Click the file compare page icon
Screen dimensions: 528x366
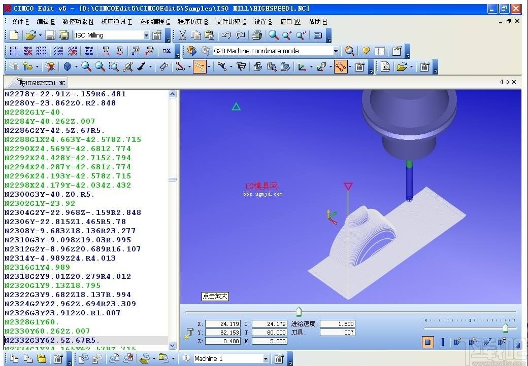pyautogui.click(x=385, y=66)
